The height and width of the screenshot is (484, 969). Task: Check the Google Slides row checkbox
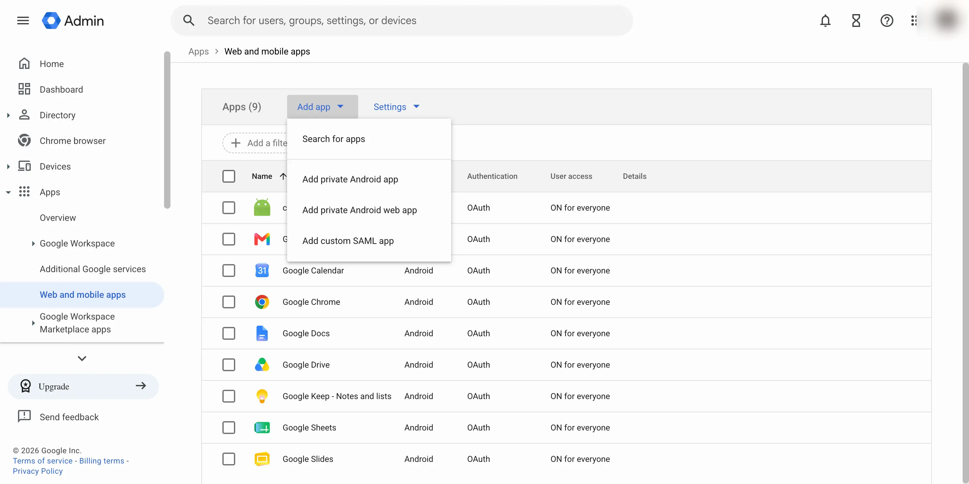tap(229, 459)
